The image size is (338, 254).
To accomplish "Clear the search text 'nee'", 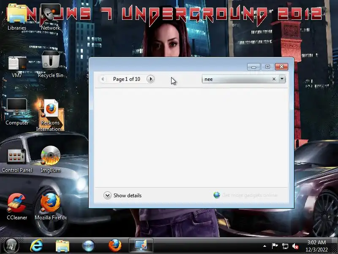I will click(x=274, y=79).
